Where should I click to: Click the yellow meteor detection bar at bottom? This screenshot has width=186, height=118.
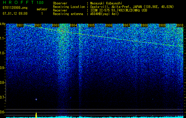[36, 115]
